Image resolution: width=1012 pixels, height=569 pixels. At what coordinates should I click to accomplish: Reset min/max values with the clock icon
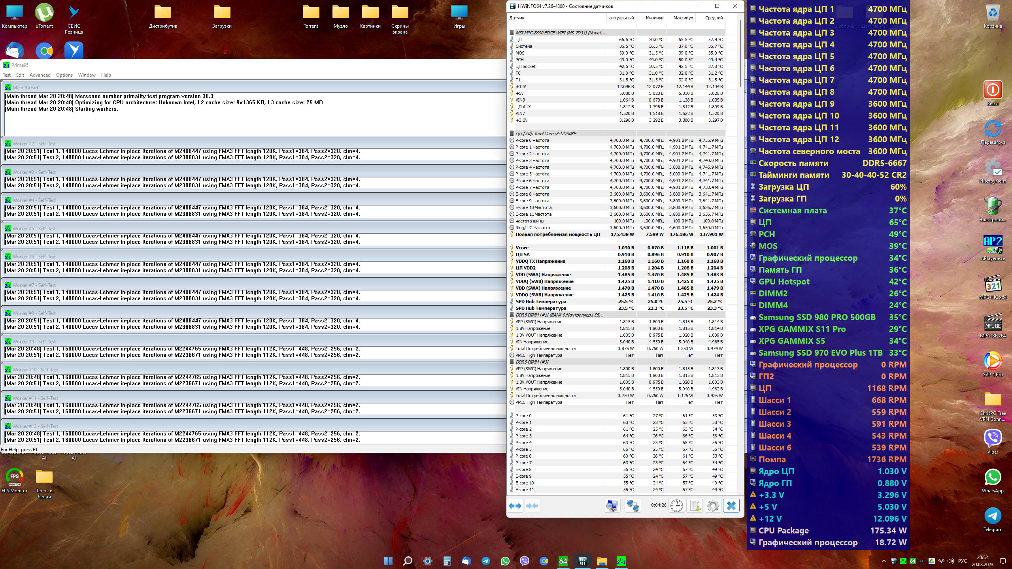tap(676, 506)
